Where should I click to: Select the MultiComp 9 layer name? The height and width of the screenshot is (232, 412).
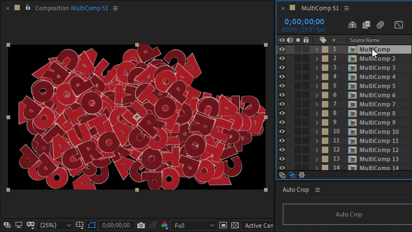377,122
